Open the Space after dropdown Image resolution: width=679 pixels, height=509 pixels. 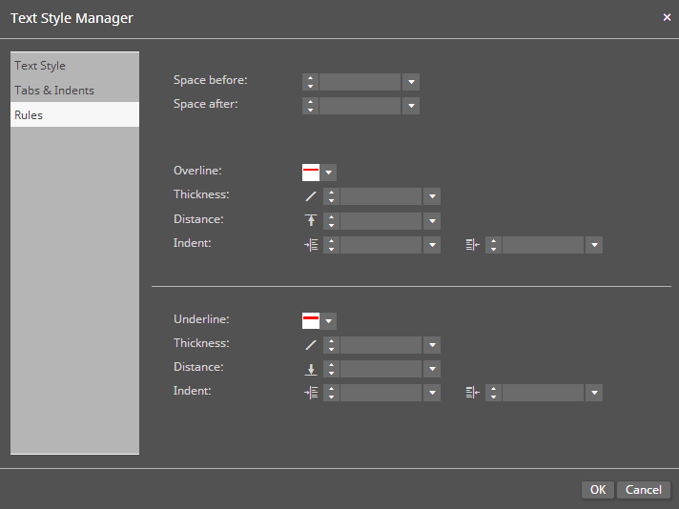[411, 106]
